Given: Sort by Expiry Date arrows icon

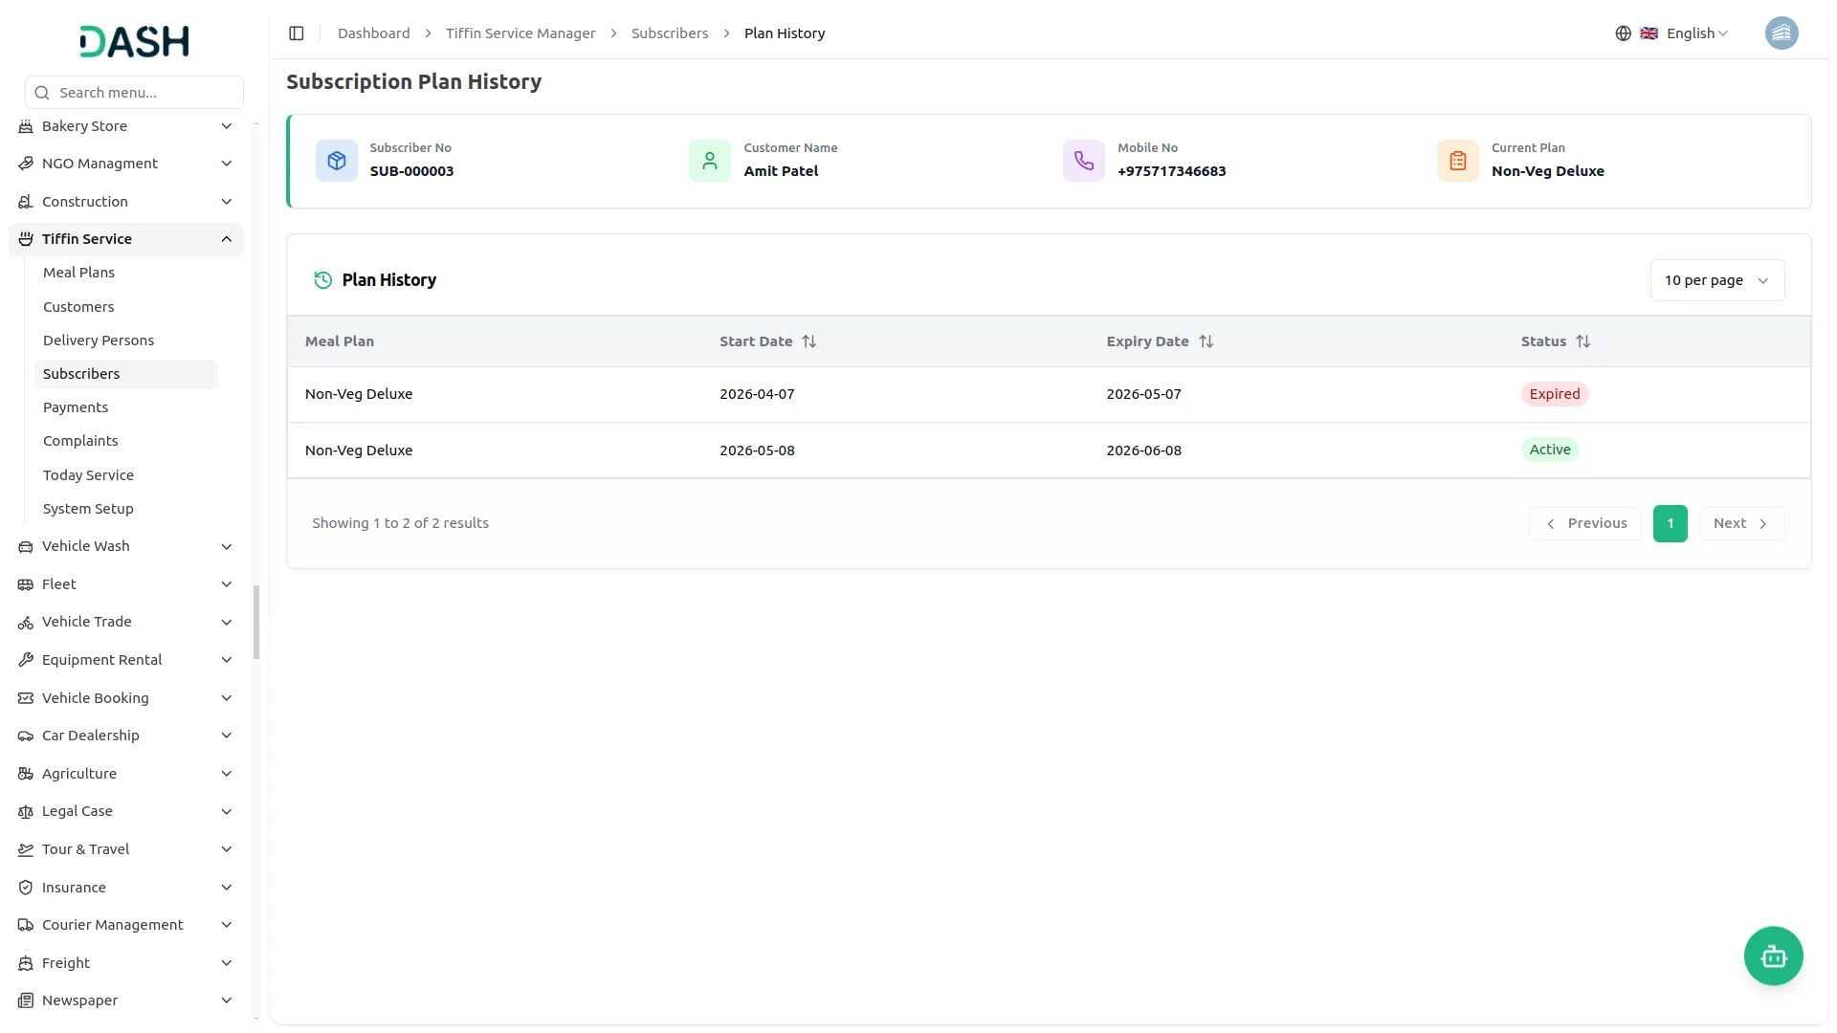Looking at the screenshot, I should (x=1206, y=341).
